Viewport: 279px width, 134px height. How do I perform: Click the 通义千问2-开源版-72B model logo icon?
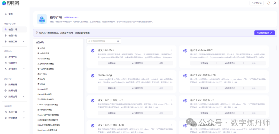[x=185, y=76]
